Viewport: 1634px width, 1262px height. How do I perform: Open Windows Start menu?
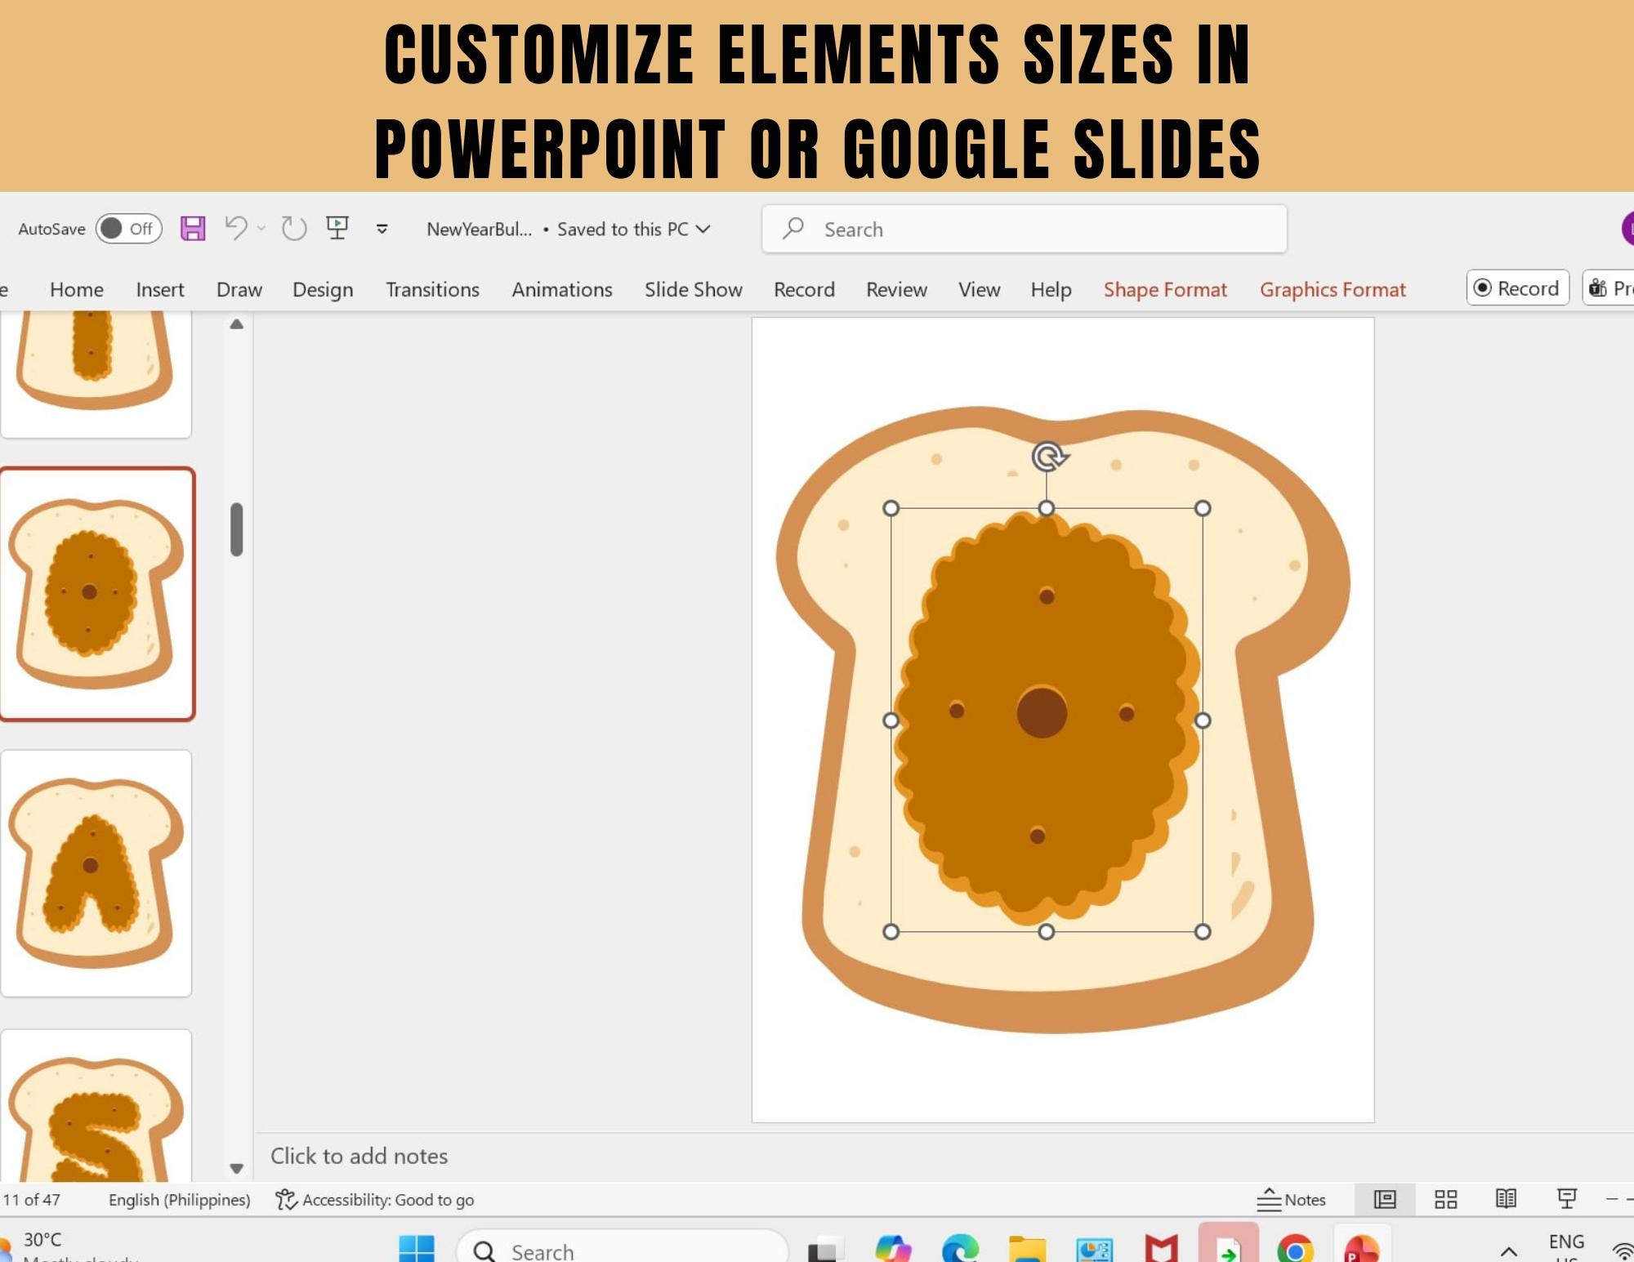tap(417, 1249)
